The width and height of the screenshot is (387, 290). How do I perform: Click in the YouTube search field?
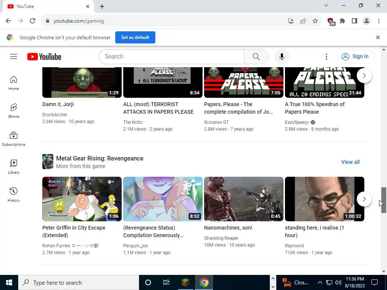(x=172, y=57)
